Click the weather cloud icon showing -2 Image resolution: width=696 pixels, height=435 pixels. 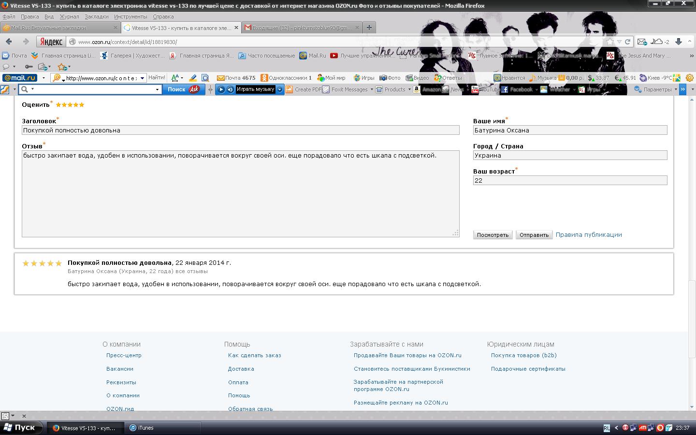(660, 42)
